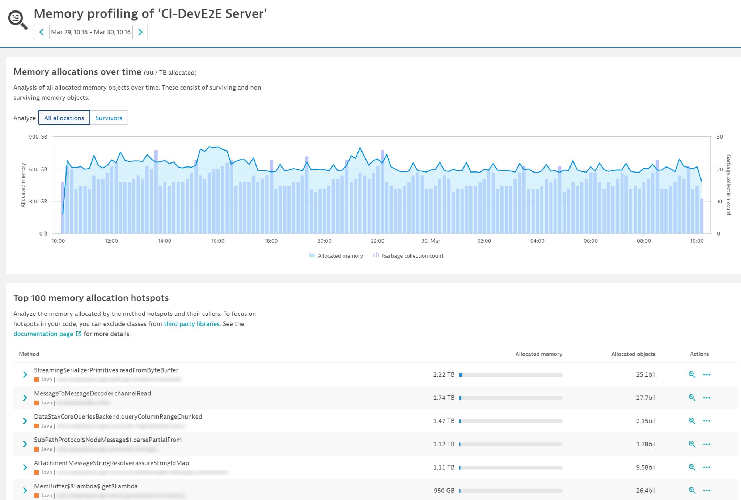Click the 1.74 TB allocated memory bar

[511, 398]
